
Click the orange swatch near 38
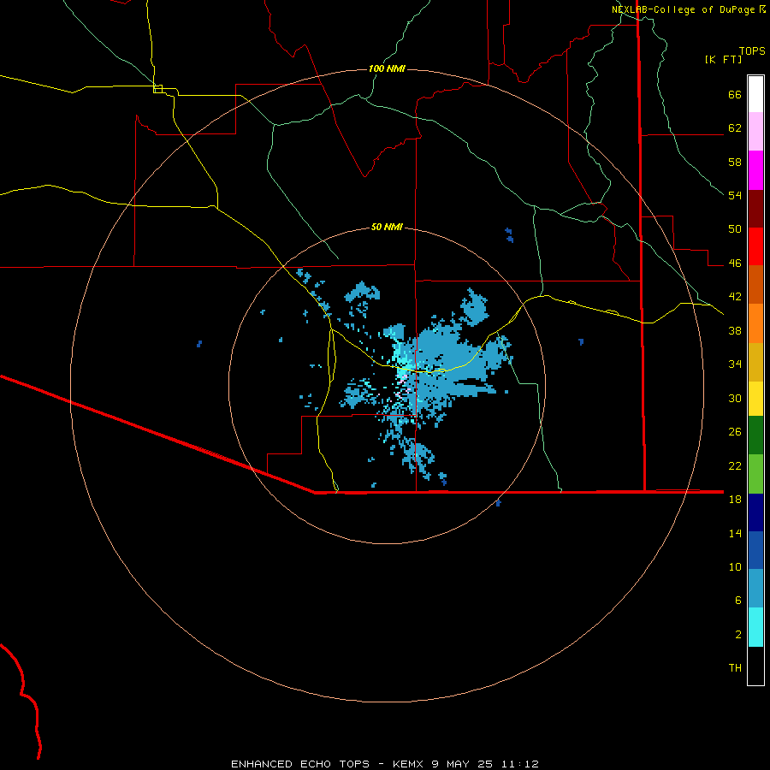755,323
